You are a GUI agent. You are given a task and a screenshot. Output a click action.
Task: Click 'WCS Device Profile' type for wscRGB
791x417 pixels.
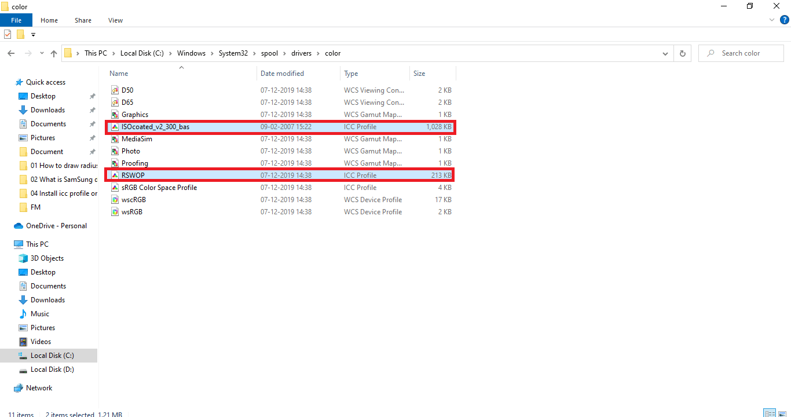coord(373,200)
